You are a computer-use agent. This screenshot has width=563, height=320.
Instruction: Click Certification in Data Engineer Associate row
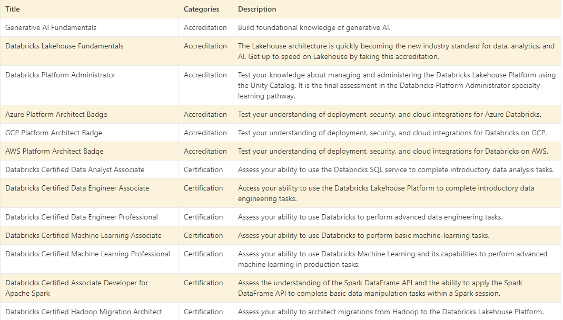[203, 188]
